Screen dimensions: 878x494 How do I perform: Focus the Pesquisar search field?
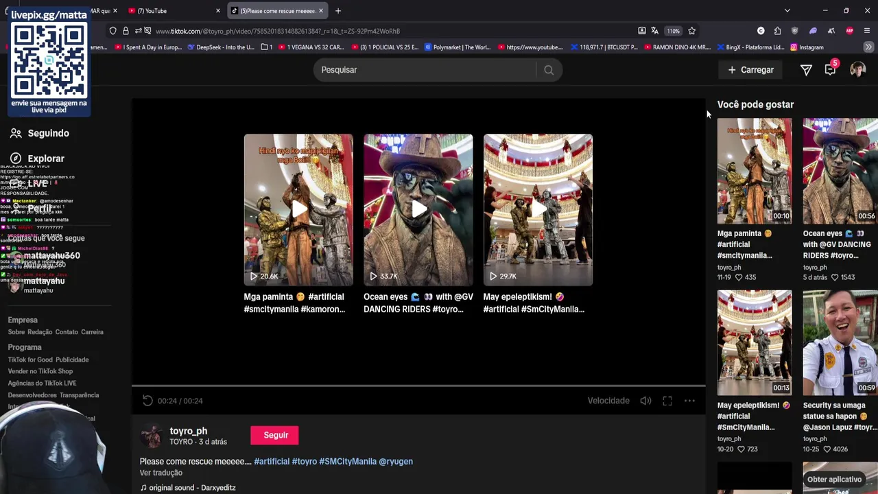click(425, 70)
